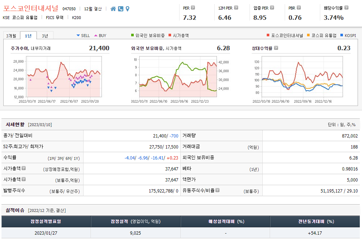The width and height of the screenshot is (362, 242).
Task: Click the red 시가총액 legend swatch
Action: click(170, 35)
